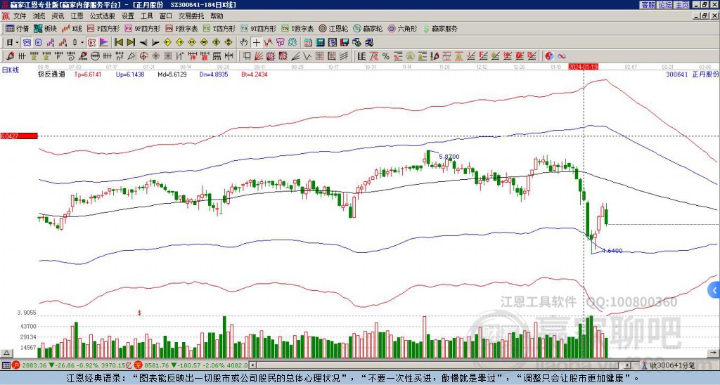Click the 收300641分笔 status entry
Screen dimensions: 720x385
(x=671, y=365)
